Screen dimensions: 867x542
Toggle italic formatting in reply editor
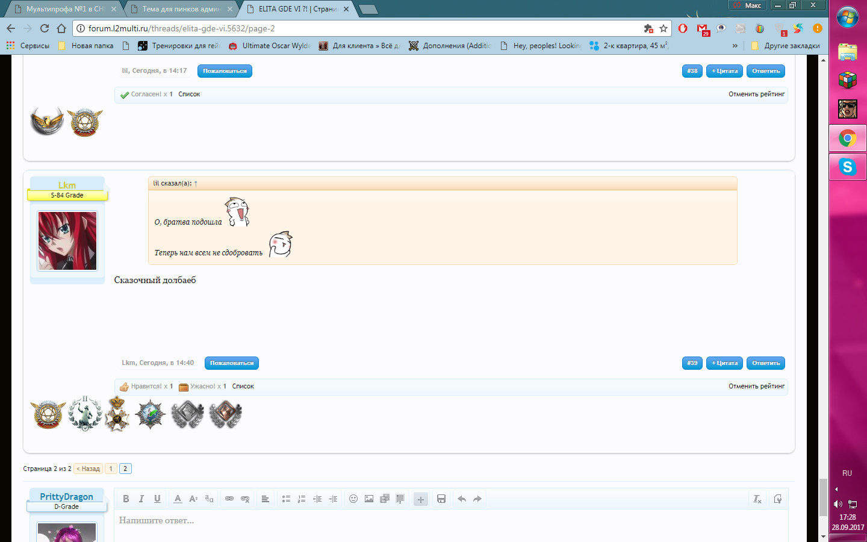point(141,499)
